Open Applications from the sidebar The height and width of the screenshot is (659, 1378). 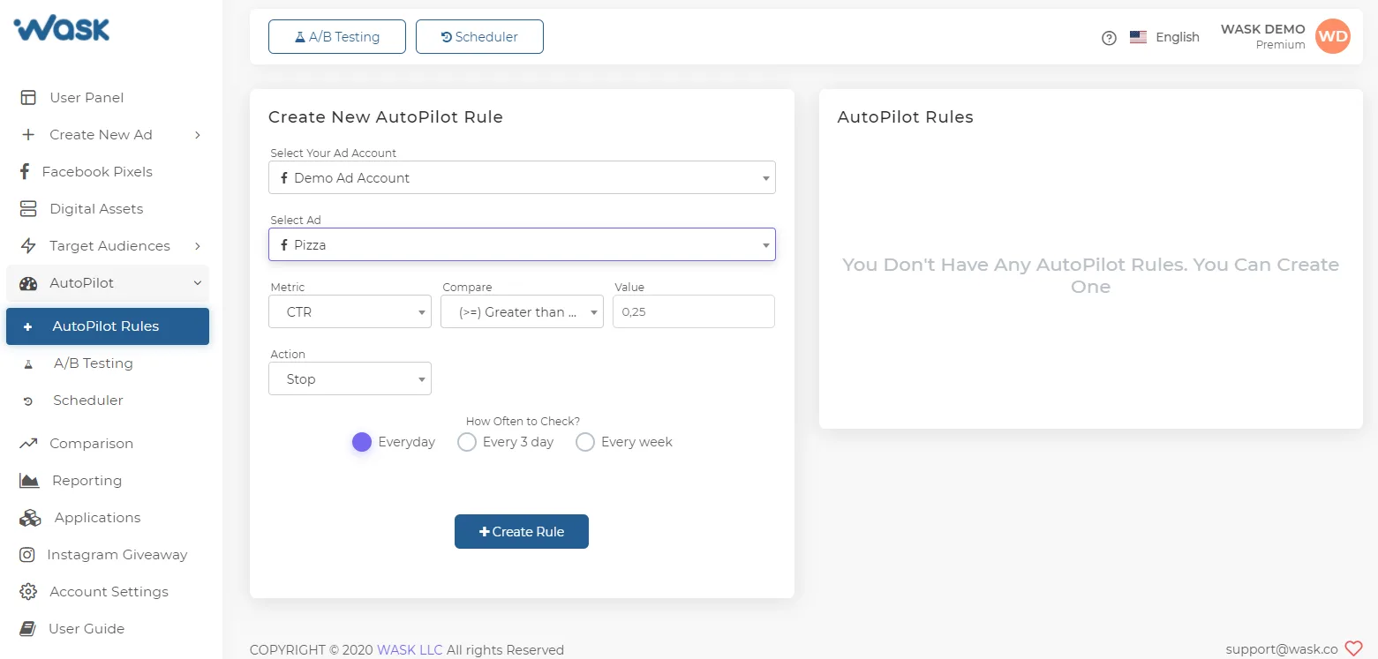click(x=97, y=518)
